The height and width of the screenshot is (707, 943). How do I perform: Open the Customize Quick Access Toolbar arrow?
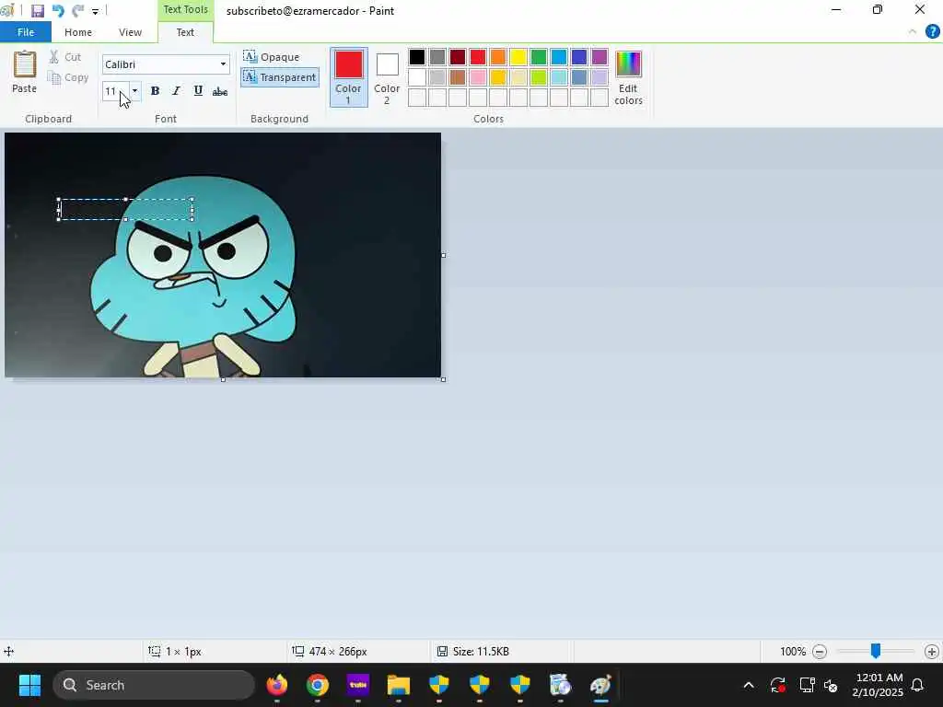point(95,11)
